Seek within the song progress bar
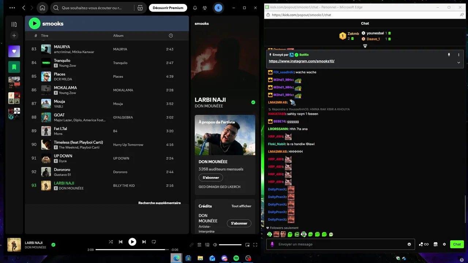The height and width of the screenshot is (263, 468). 132,250
